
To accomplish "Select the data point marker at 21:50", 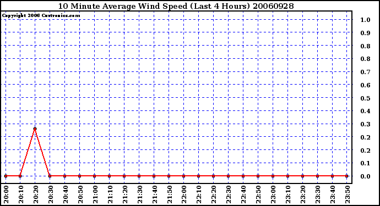I will (x=169, y=176).
